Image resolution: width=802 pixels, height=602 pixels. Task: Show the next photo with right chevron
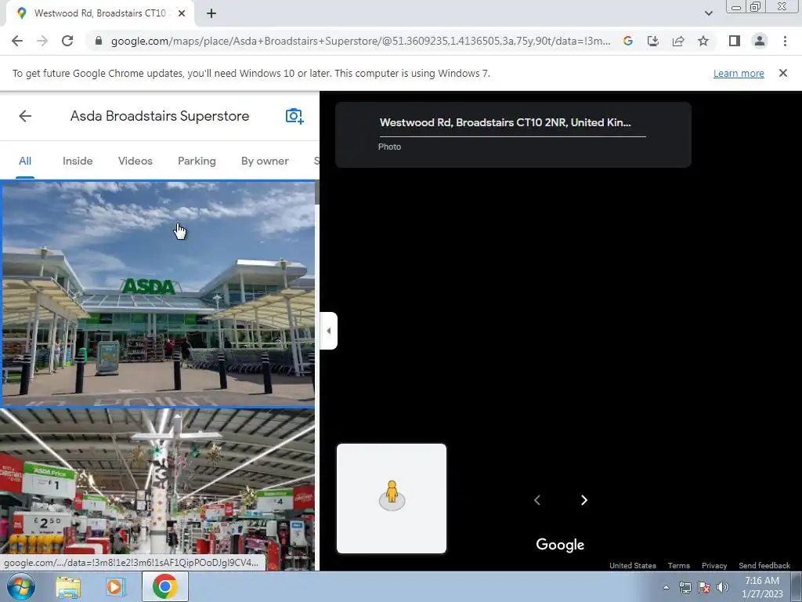pyautogui.click(x=584, y=500)
